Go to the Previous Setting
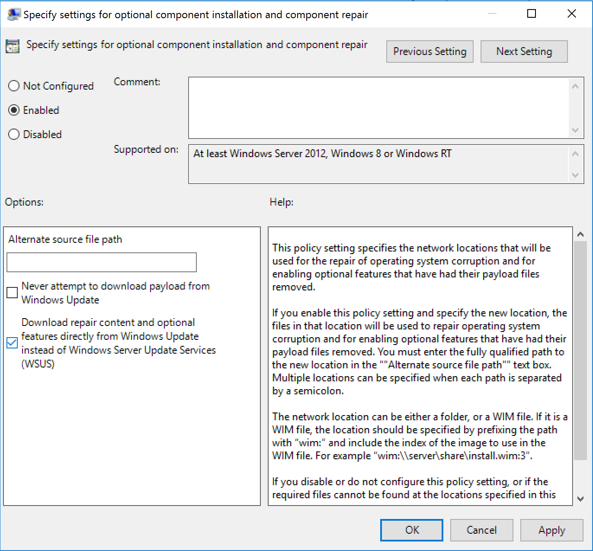 click(x=430, y=52)
